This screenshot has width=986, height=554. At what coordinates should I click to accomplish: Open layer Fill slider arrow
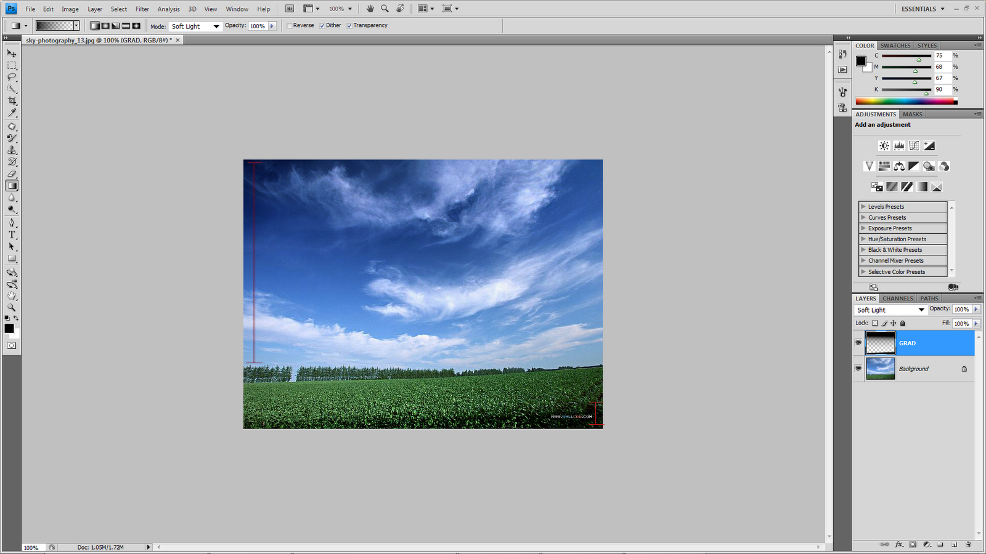976,323
